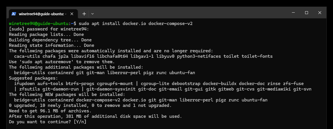Image resolution: width=333 pixels, height=129 pixels.
Task: Maximize the terminal window
Action: (x=307, y=13)
